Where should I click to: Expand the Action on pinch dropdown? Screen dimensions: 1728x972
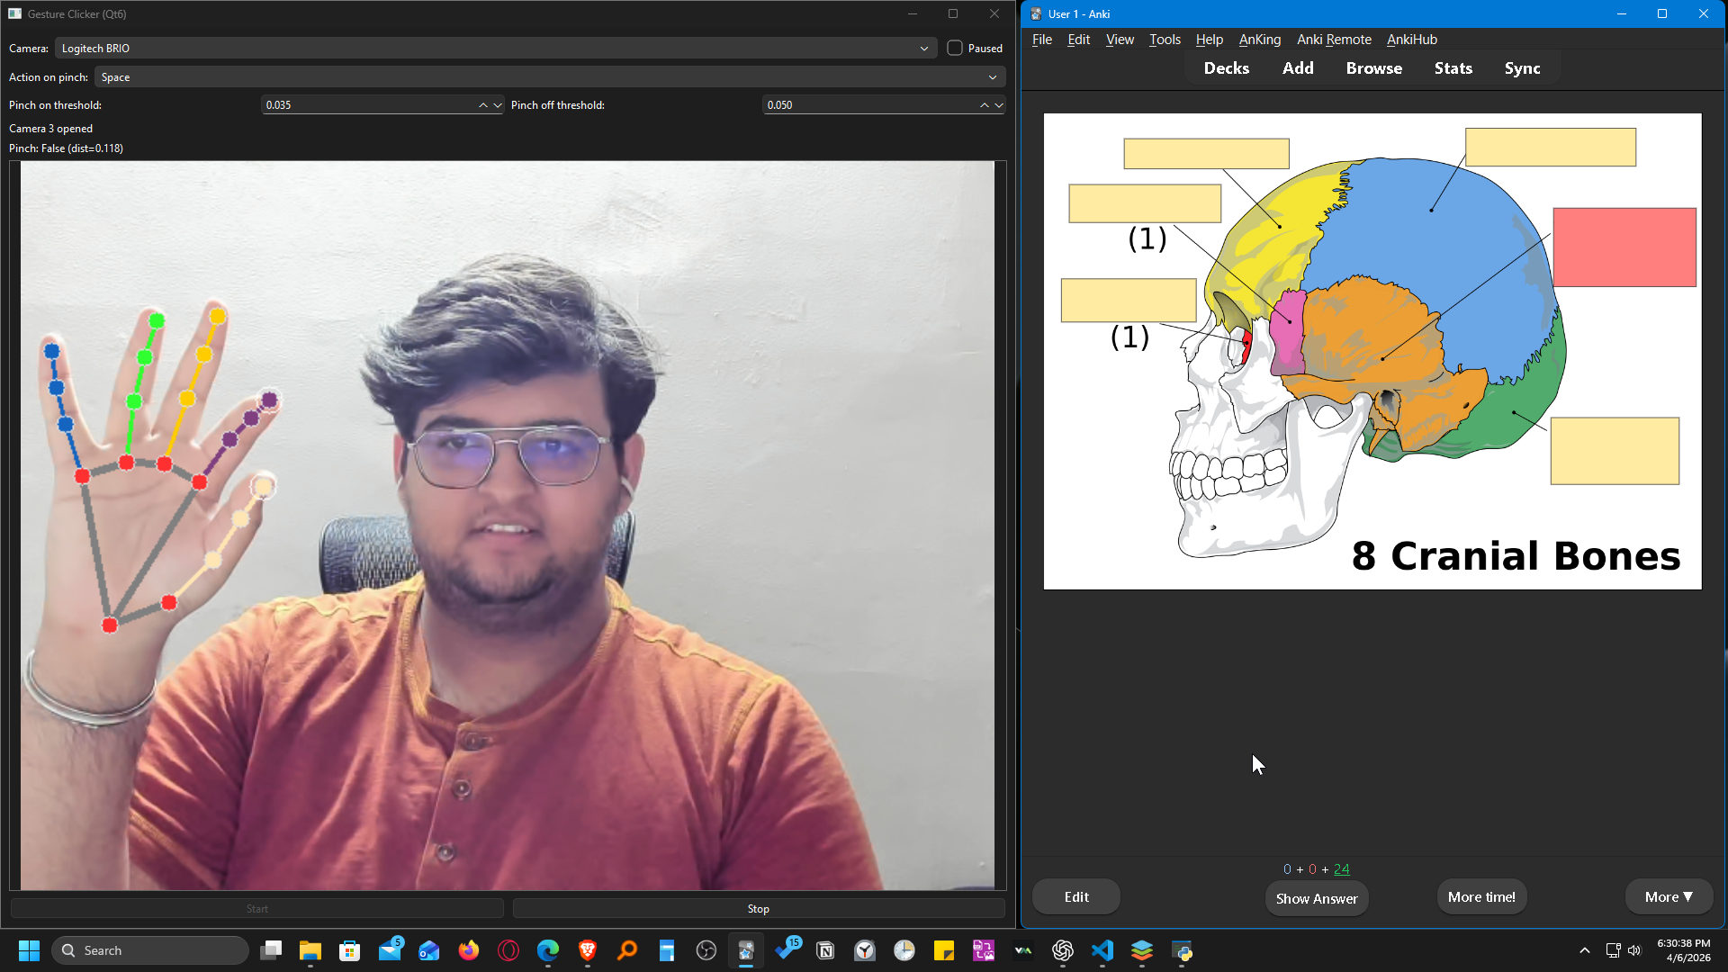(993, 77)
